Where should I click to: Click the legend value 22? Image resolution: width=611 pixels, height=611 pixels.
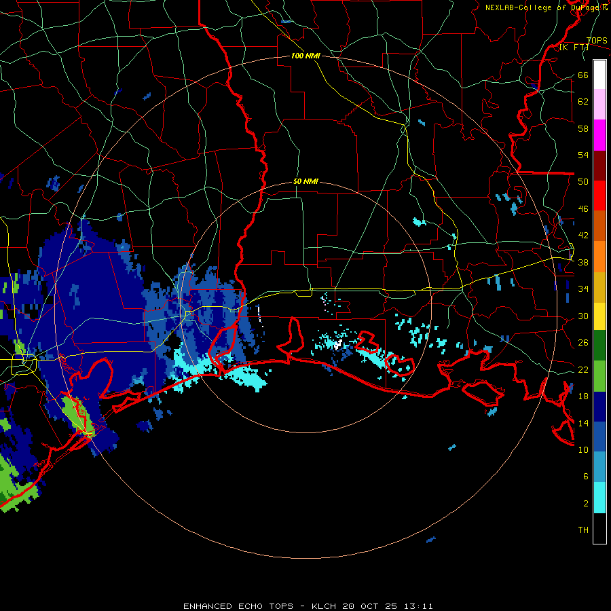click(583, 370)
